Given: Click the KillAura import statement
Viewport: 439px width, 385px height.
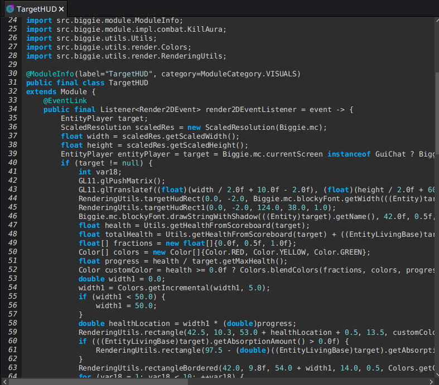Looking at the screenshot, I should click(x=134, y=29).
